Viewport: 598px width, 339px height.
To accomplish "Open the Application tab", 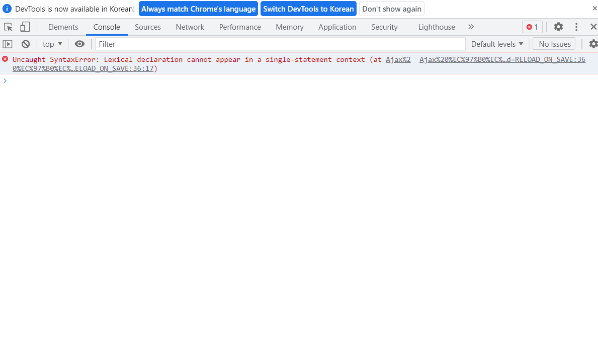I will click(x=337, y=27).
